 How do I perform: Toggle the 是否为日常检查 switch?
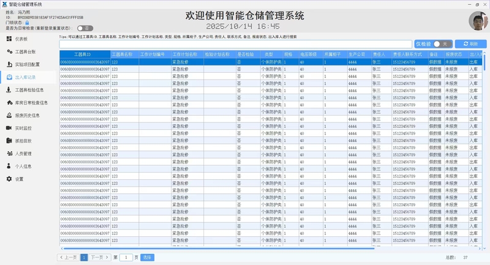85,28
